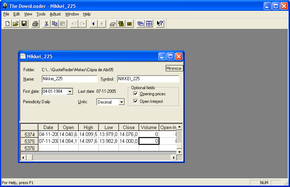Open the Window menu
The width and height of the screenshot is (290, 187).
(72, 14)
